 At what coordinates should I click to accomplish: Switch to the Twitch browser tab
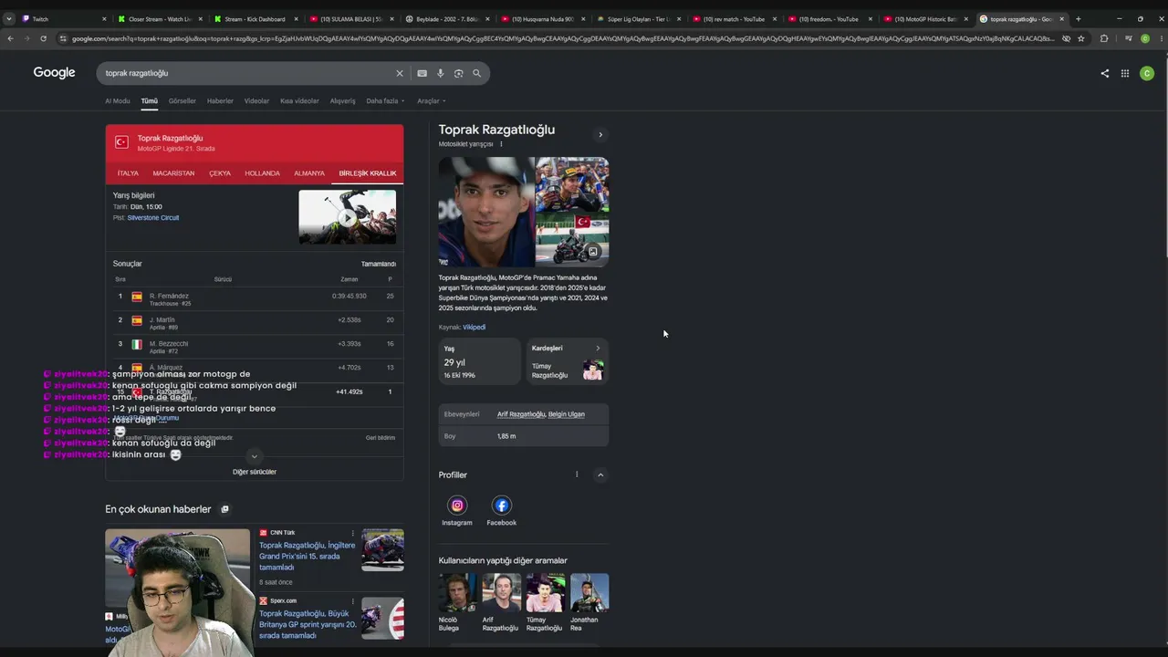pos(64,18)
